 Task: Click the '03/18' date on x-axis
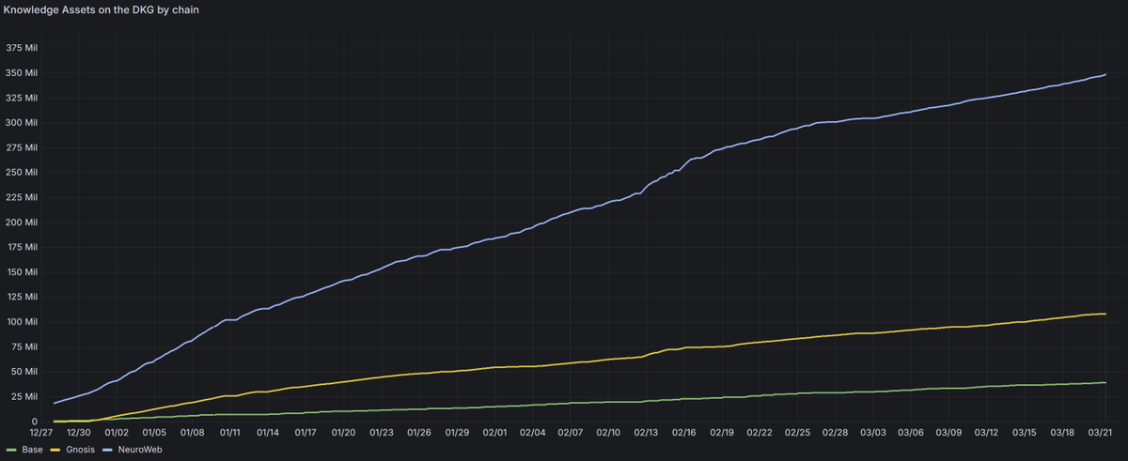click(1063, 433)
